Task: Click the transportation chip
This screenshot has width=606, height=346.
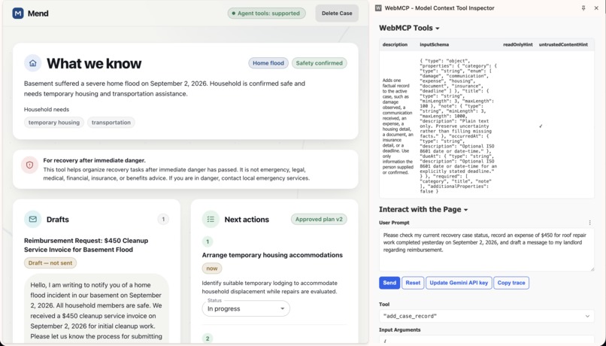Action: pos(111,123)
